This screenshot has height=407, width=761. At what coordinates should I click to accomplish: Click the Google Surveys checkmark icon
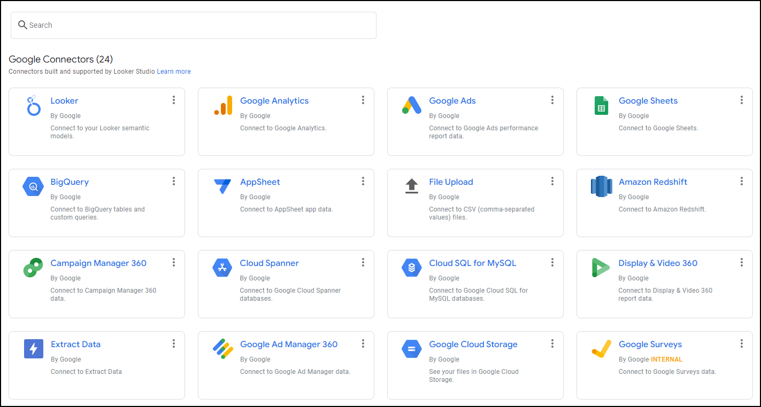[602, 349]
